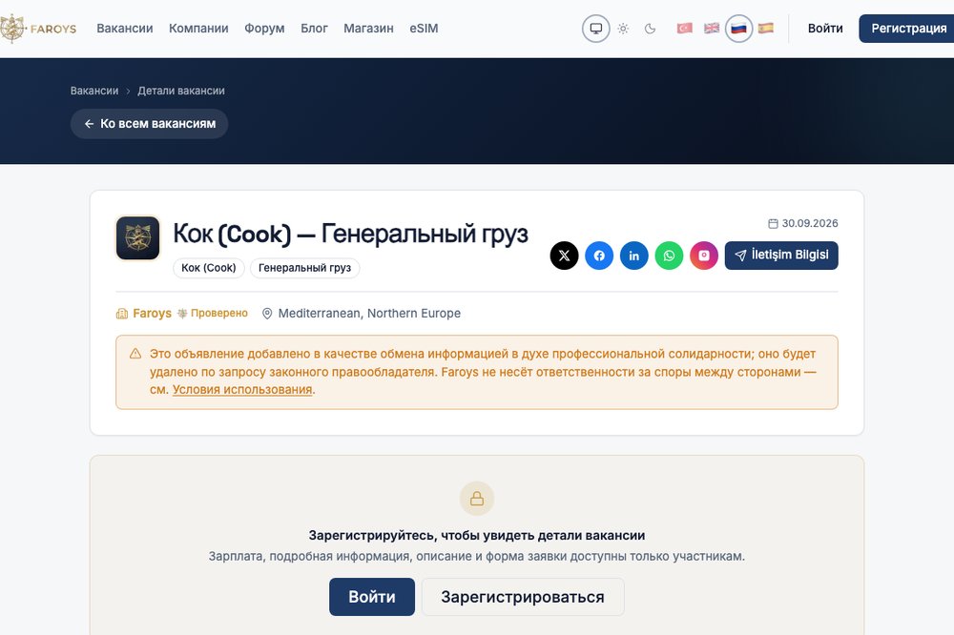Share the vacancy on LinkedIn
954x635 pixels.
coord(634,256)
